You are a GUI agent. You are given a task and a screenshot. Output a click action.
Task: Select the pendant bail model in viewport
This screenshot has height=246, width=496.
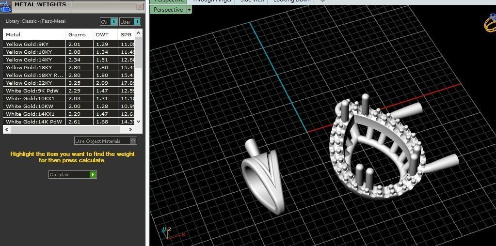[x=263, y=177]
